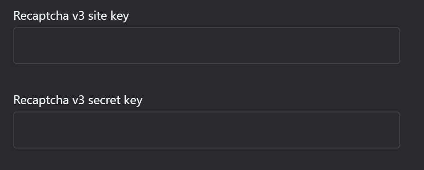424x170 pixels.
Task: Focus the secret key text box
Action: pos(207,130)
